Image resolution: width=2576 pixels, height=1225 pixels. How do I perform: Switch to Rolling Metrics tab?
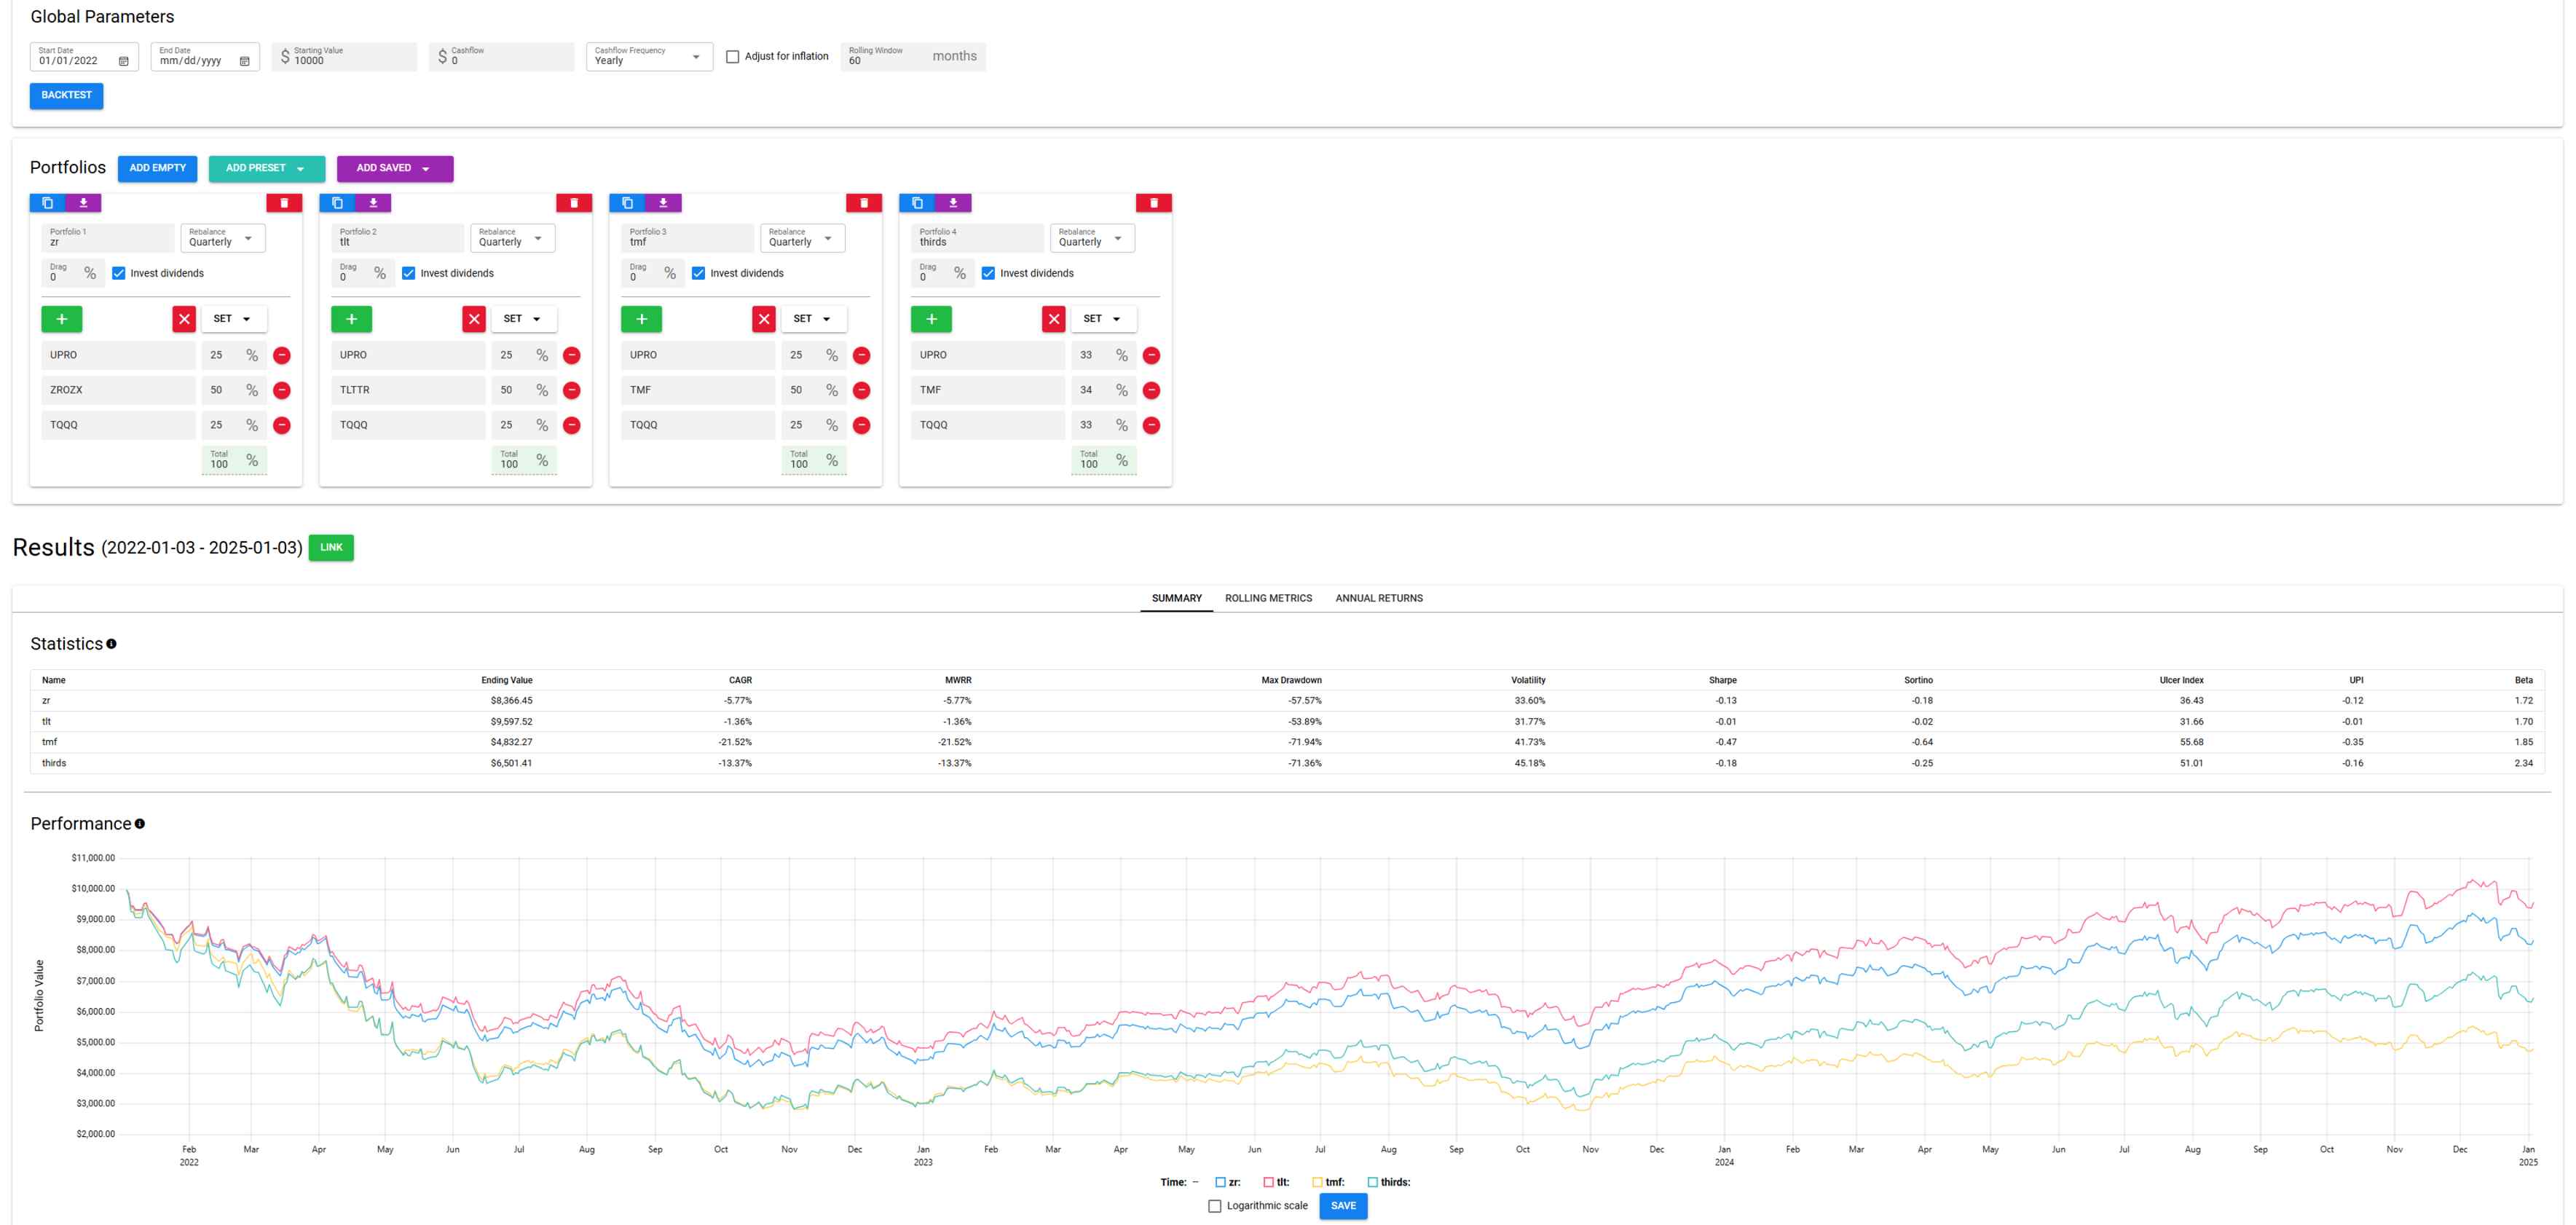pyautogui.click(x=1267, y=598)
